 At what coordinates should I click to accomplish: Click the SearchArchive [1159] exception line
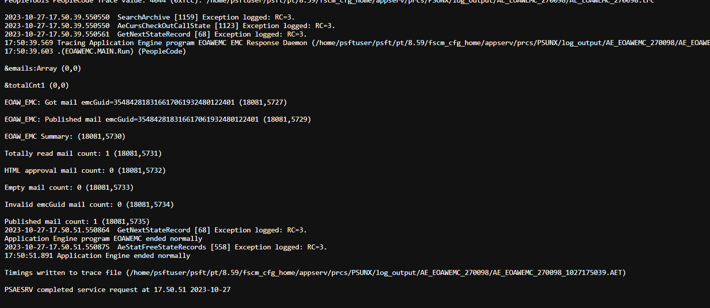coord(150,17)
